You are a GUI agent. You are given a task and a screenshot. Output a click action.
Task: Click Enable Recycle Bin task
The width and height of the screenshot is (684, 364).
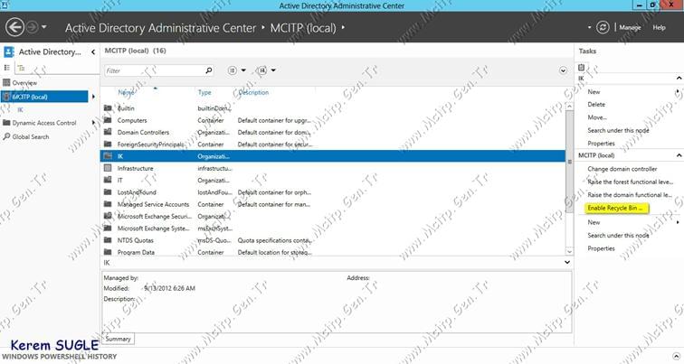click(616, 208)
